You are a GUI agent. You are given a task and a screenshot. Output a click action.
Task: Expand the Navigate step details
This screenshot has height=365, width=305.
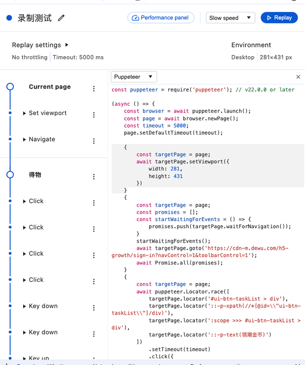[x=24, y=140]
